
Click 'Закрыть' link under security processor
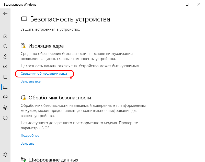click(27, 143)
